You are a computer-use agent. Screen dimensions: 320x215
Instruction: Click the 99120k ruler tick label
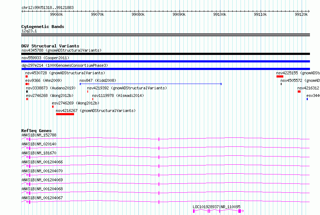(301, 14)
